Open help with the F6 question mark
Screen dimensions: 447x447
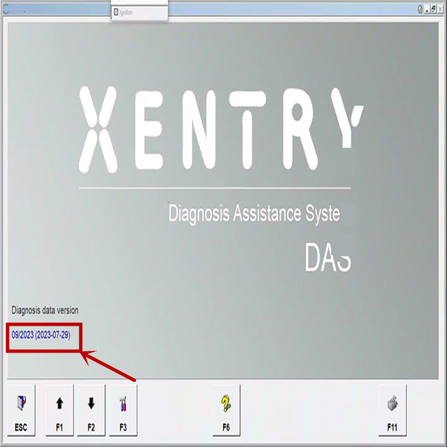click(x=226, y=410)
